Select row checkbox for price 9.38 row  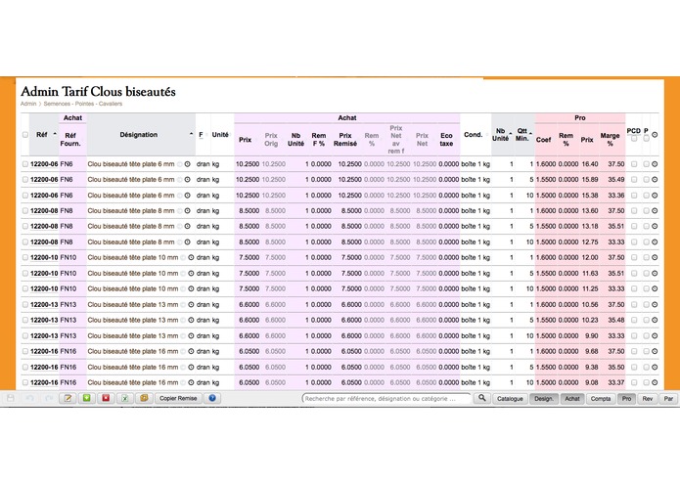(25, 367)
